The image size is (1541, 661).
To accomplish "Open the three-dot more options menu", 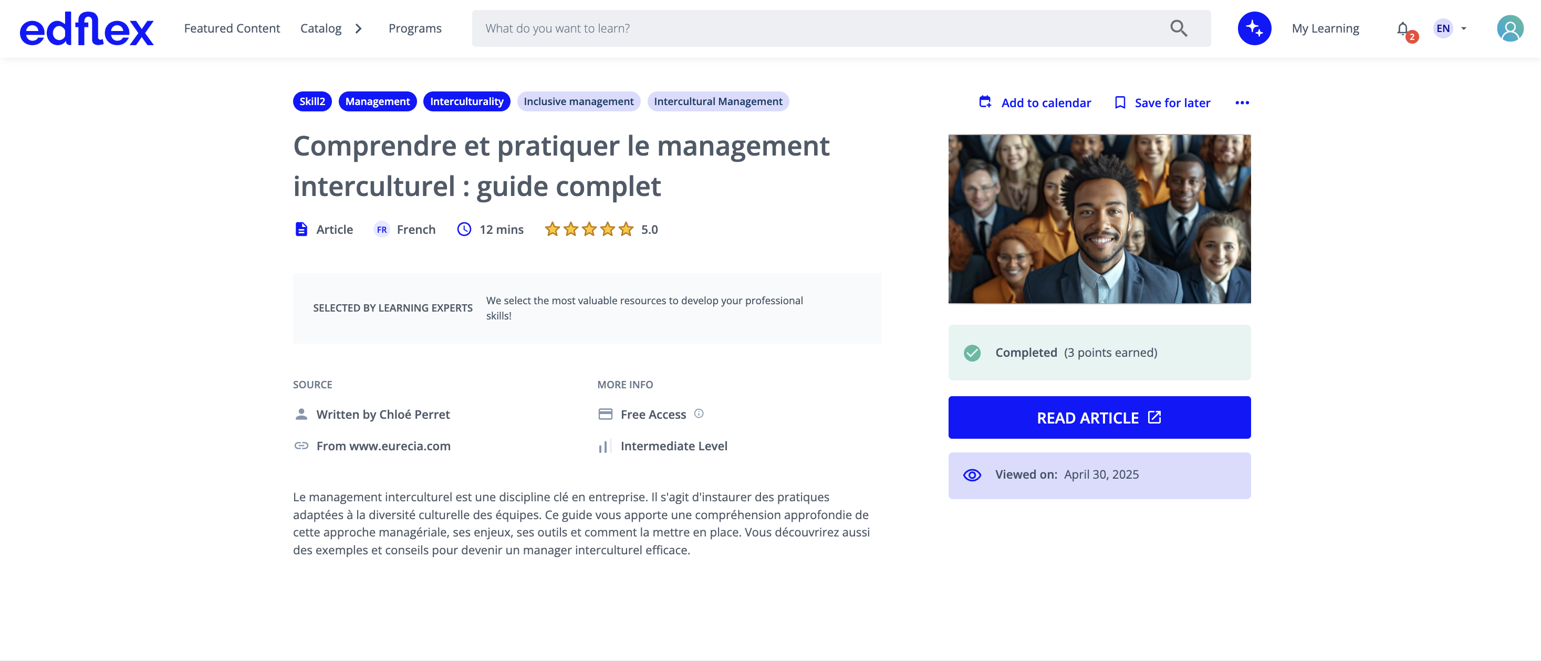I will pos(1242,103).
